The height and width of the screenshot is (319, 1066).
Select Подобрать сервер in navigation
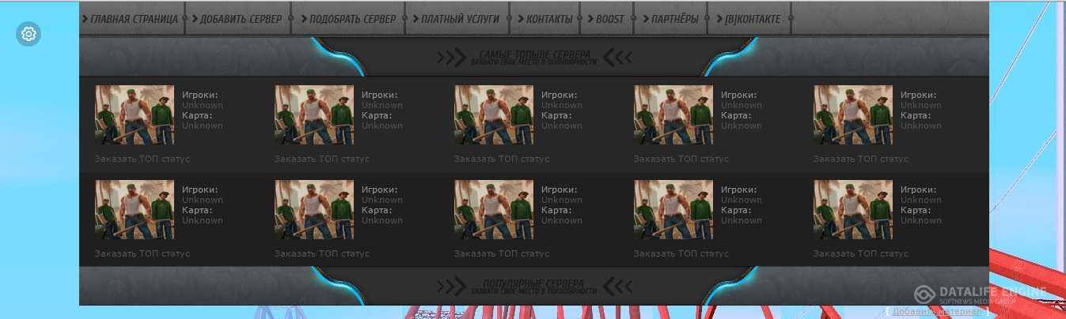pyautogui.click(x=349, y=19)
